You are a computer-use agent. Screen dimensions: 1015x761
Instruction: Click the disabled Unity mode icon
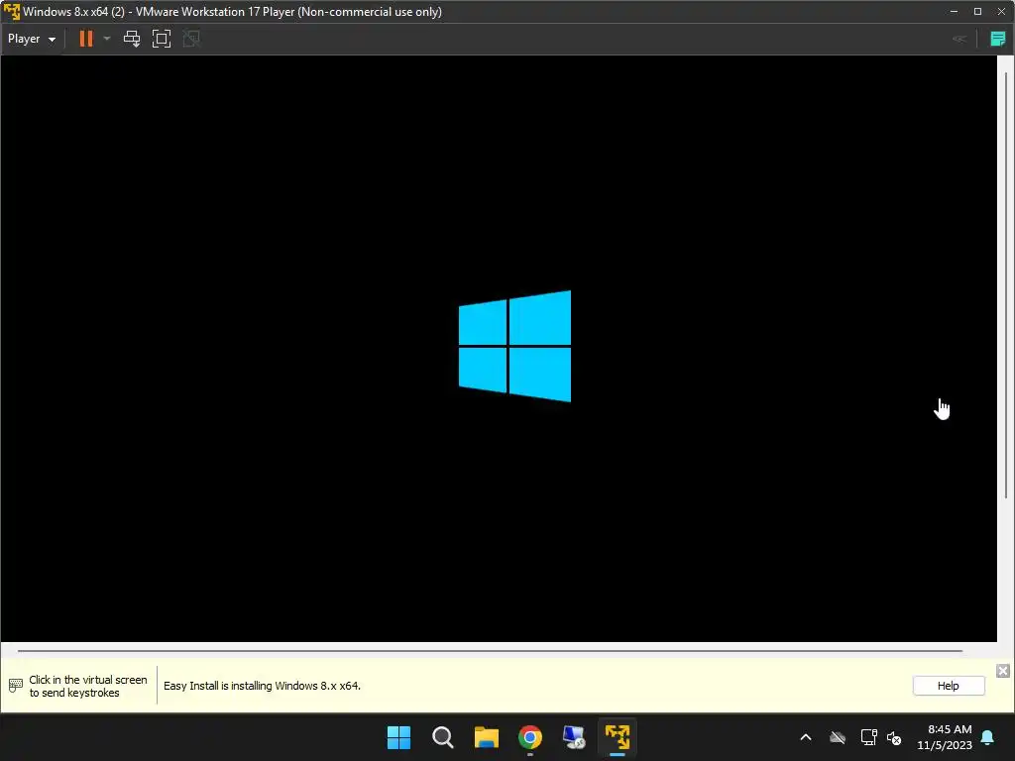191,39
